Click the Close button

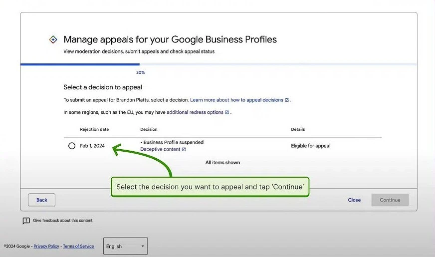click(x=354, y=200)
